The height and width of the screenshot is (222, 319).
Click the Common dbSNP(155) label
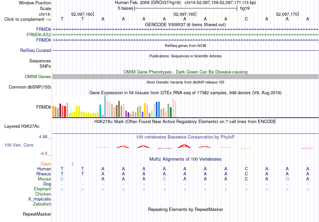point(30,87)
